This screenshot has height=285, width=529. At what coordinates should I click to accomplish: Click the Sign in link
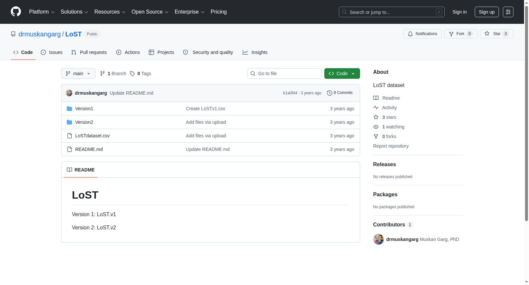click(x=460, y=12)
